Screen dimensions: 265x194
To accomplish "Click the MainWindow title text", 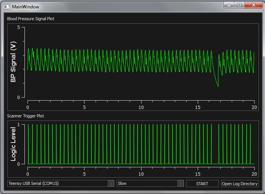I will click(x=26, y=7).
